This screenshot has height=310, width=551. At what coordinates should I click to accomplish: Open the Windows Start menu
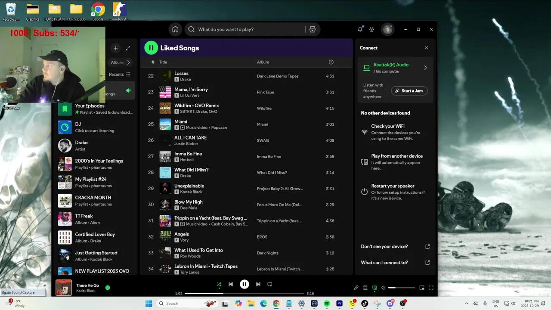(149, 304)
